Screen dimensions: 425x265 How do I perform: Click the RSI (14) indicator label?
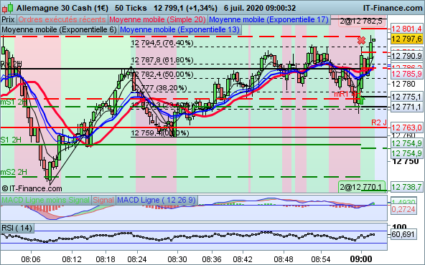point(17,228)
